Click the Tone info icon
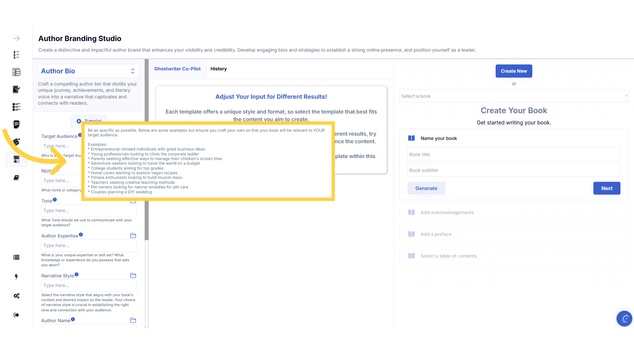 (x=55, y=199)
